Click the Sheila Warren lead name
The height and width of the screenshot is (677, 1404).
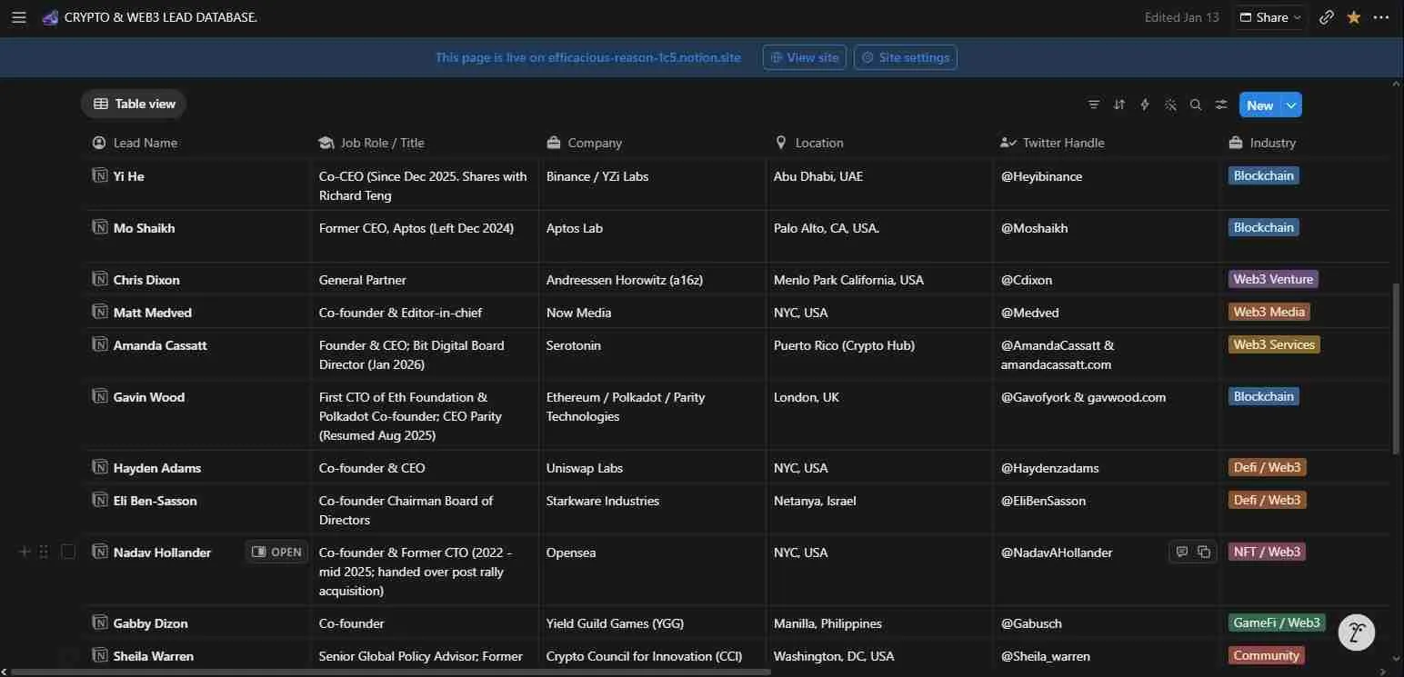click(x=154, y=655)
